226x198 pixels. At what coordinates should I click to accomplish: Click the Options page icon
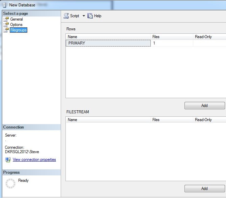click(6, 25)
